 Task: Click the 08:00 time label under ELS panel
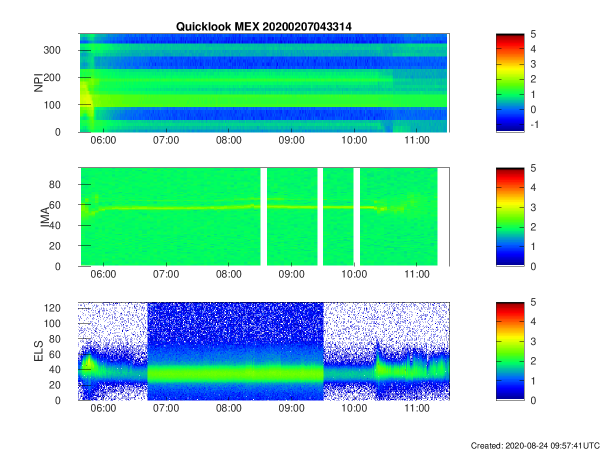(x=228, y=408)
